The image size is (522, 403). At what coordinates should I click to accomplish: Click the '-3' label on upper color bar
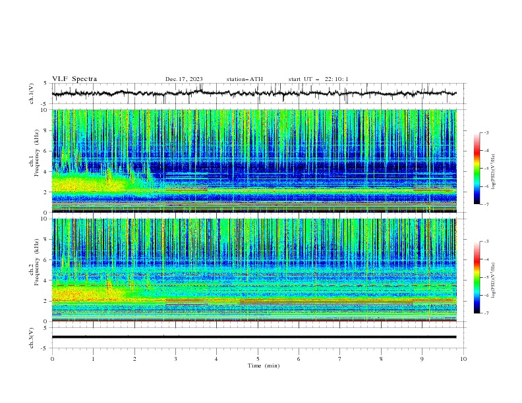tap(486, 132)
